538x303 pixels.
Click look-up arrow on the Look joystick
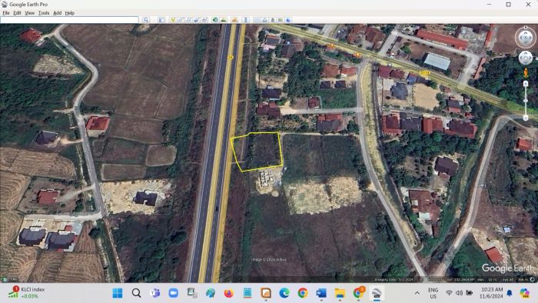525,32
